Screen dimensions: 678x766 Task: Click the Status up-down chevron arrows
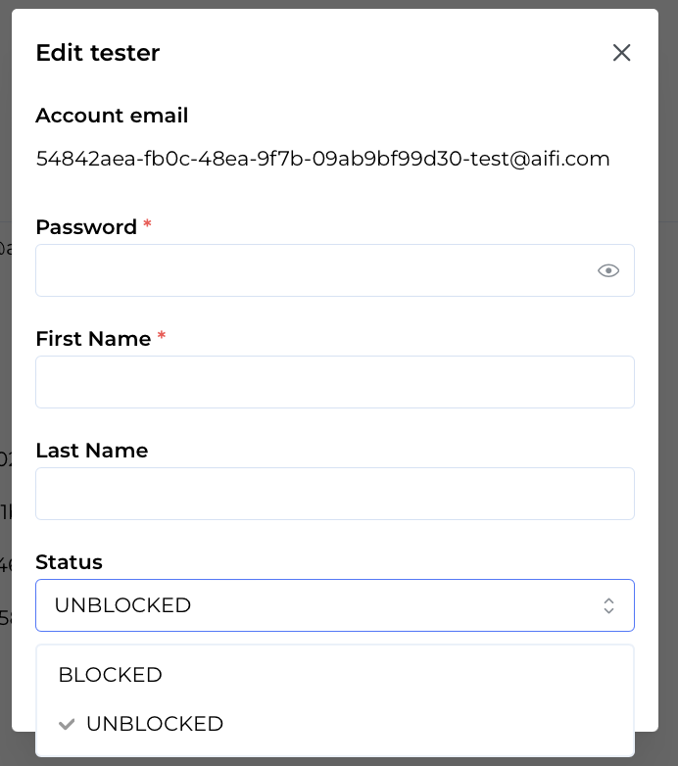[x=608, y=605]
